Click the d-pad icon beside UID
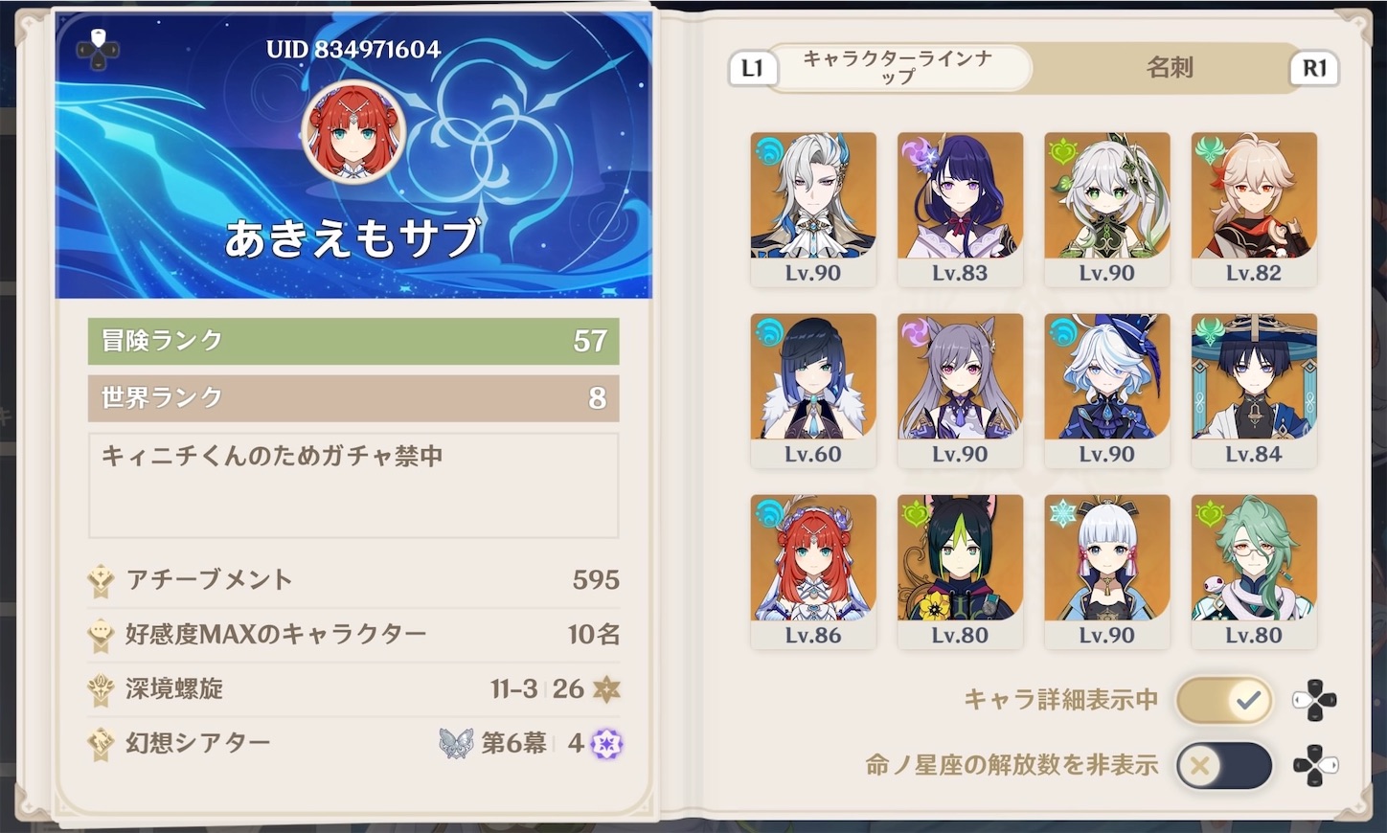The height and width of the screenshot is (833, 1387). 98,49
